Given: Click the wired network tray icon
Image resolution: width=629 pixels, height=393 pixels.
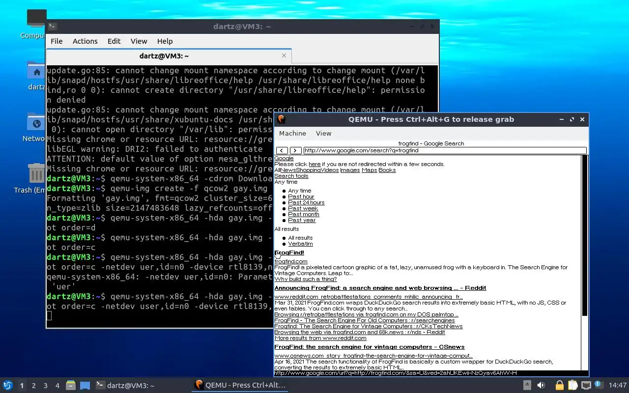Looking at the screenshot, I should coord(585,385).
